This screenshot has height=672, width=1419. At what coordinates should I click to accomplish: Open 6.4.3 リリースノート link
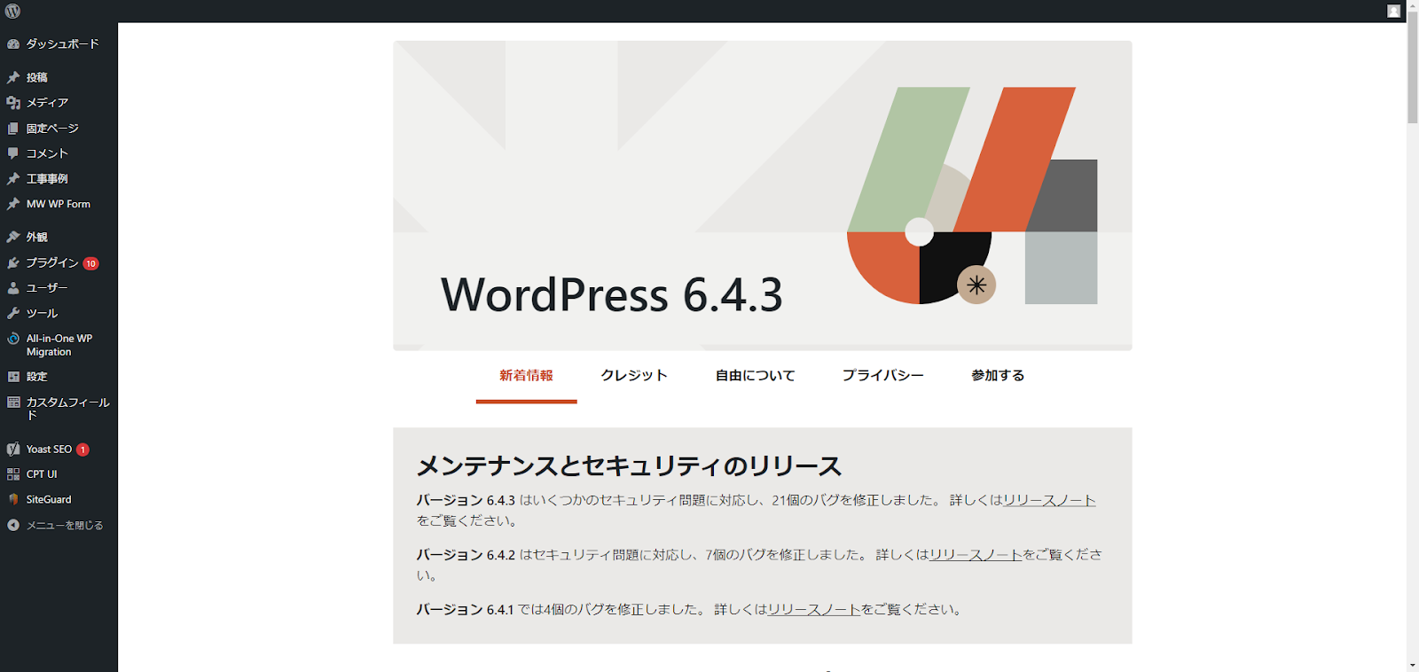click(1049, 500)
